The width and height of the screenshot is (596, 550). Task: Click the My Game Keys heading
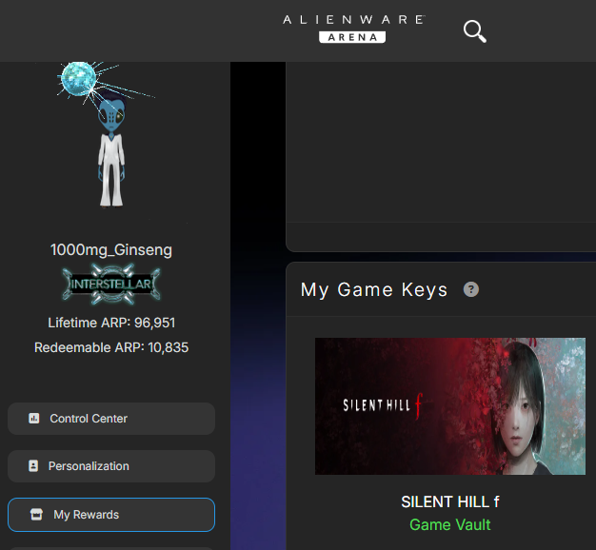click(x=374, y=289)
